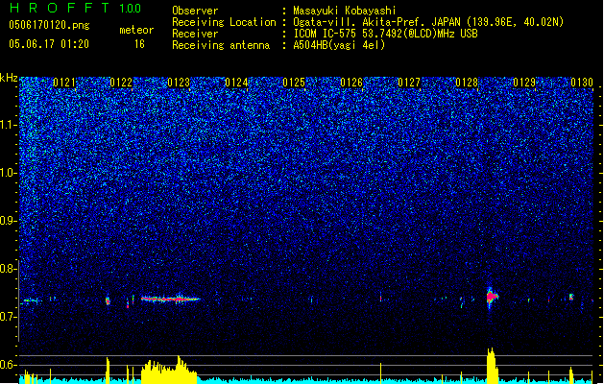The height and width of the screenshot is (384, 604).
Task: Click the 'Observer' field label
Action: (x=195, y=11)
